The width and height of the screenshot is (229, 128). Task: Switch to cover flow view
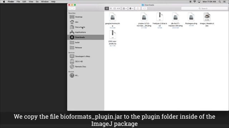(x=118, y=9)
